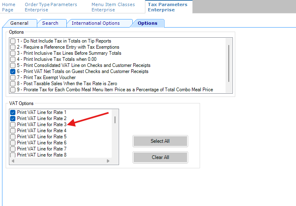Viewport: 296px width, 206px height.
Task: Enable Print Tax Exempt Voucher option
Action: tap(13, 77)
